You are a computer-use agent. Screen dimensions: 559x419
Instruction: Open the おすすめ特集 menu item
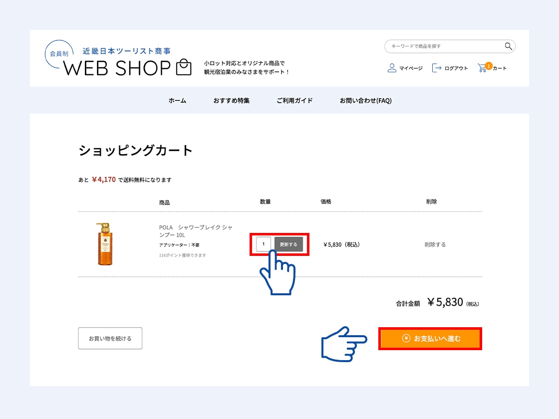[x=231, y=100]
